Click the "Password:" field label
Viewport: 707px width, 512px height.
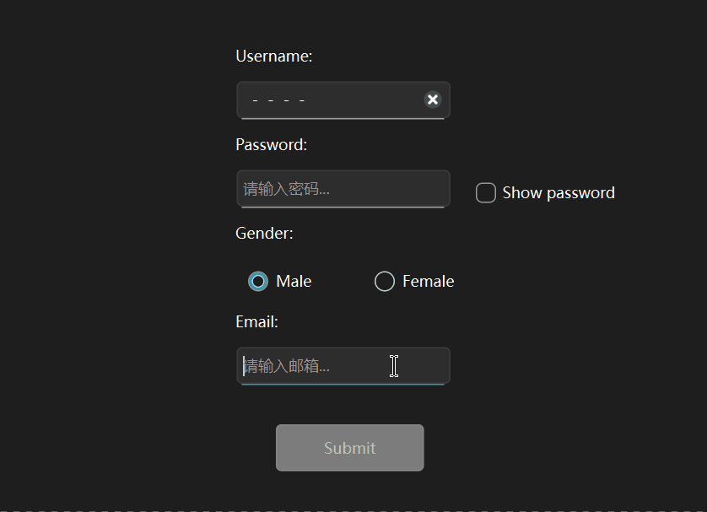click(271, 145)
